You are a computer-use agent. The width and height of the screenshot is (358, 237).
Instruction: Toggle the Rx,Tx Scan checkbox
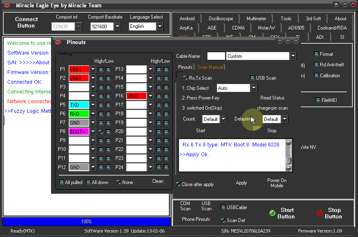185,78
